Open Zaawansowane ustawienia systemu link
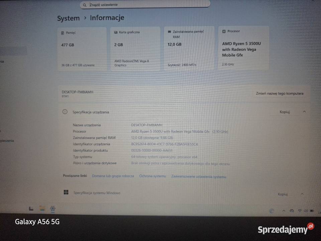 click(x=199, y=176)
